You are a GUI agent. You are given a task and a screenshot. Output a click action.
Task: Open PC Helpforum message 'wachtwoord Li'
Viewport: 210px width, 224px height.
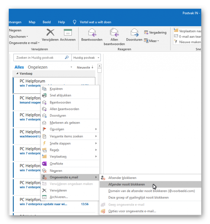pos(27,136)
